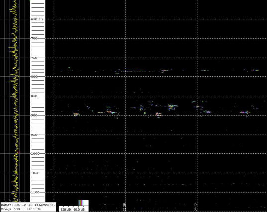The image size is (267, 212).
Task: Click the 750 frequency scale label
Action: pyautogui.click(x=34, y=58)
